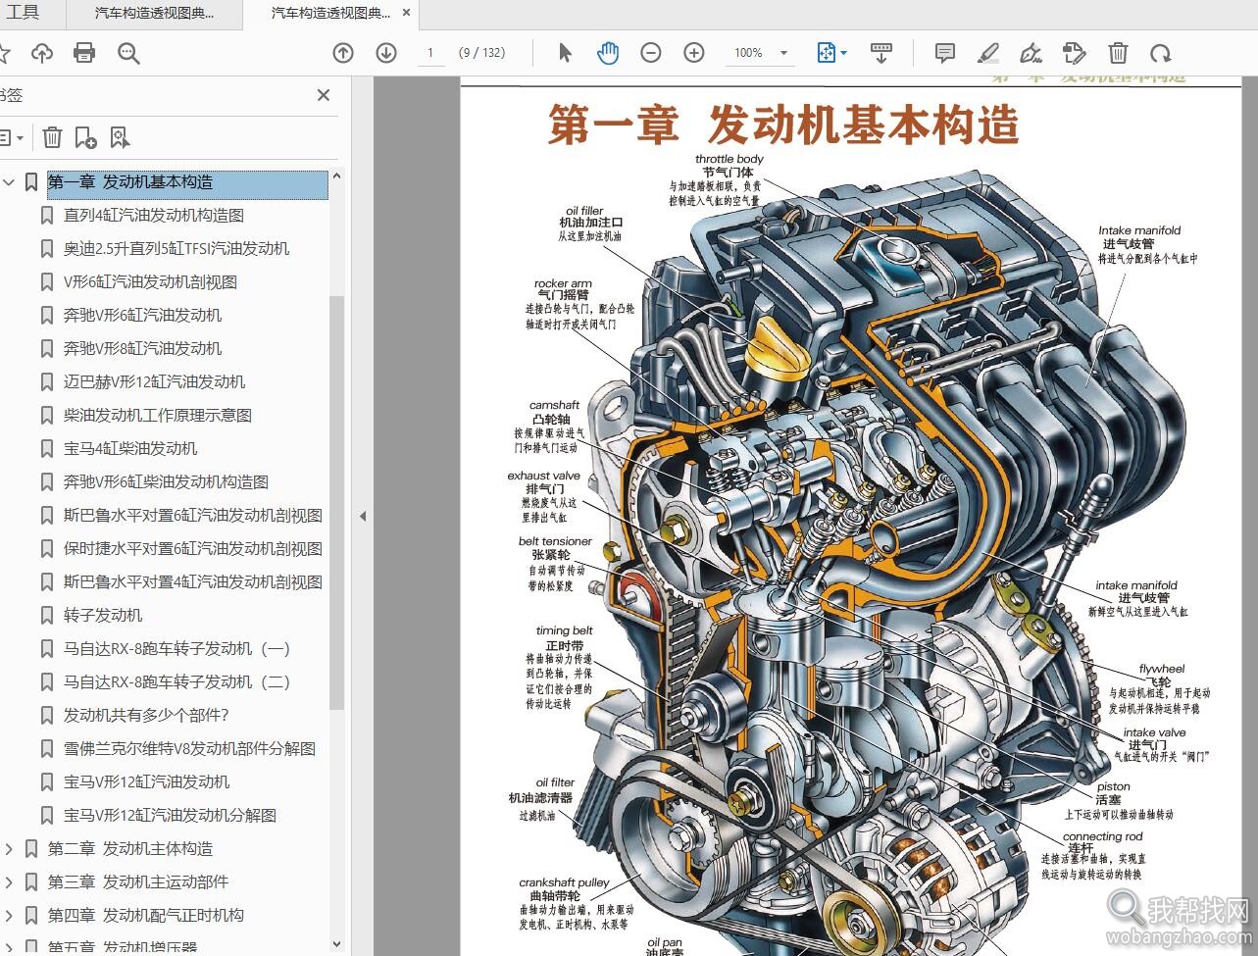Open the zoom percentage dropdown
This screenshot has height=956, width=1258.
click(783, 53)
